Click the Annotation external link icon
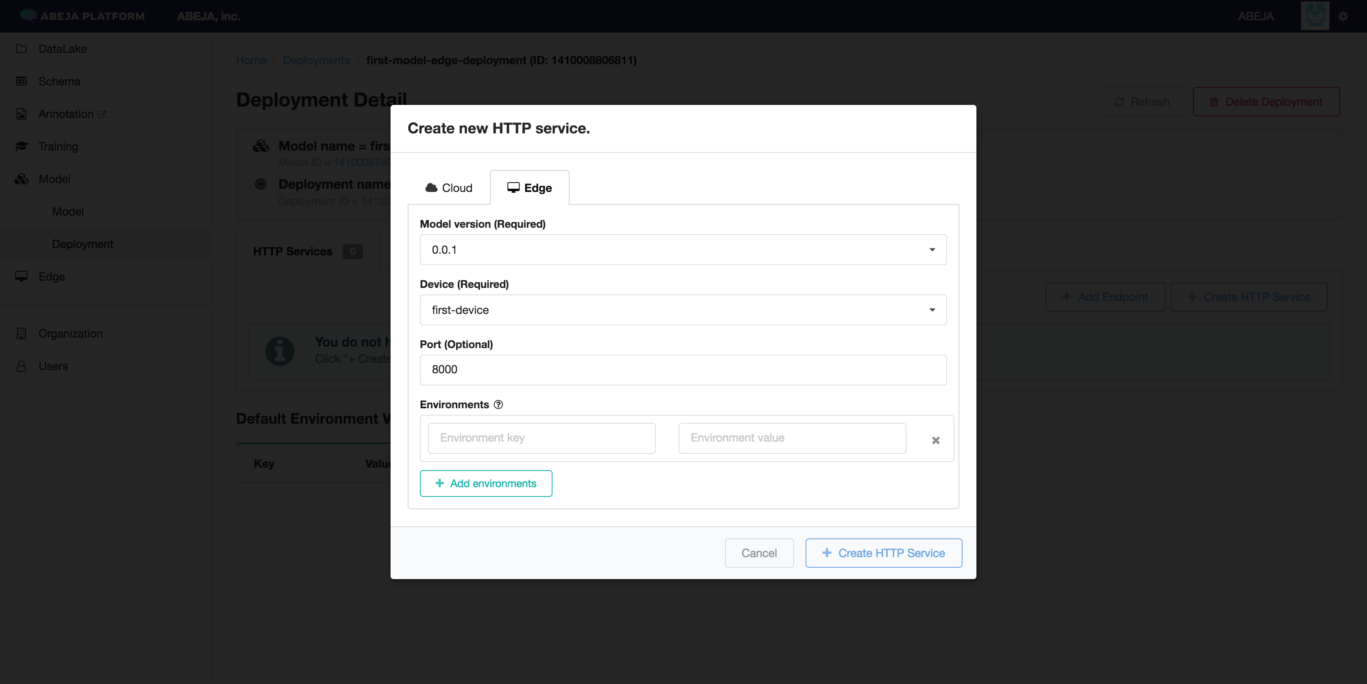 pyautogui.click(x=102, y=114)
